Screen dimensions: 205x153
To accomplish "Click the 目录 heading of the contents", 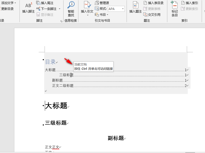I will tap(50, 62).
